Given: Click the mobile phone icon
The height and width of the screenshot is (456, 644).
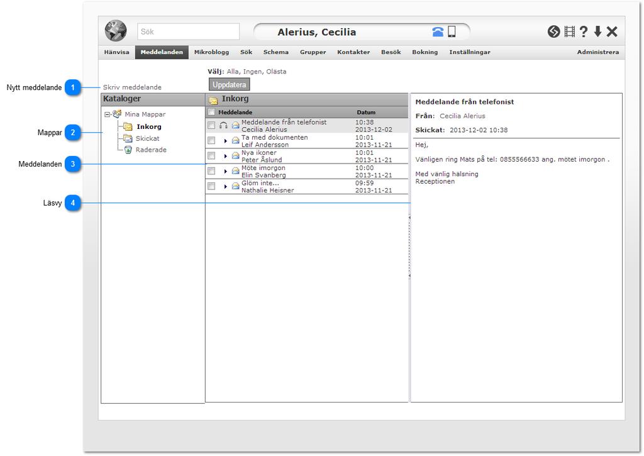Looking at the screenshot, I should [x=452, y=31].
